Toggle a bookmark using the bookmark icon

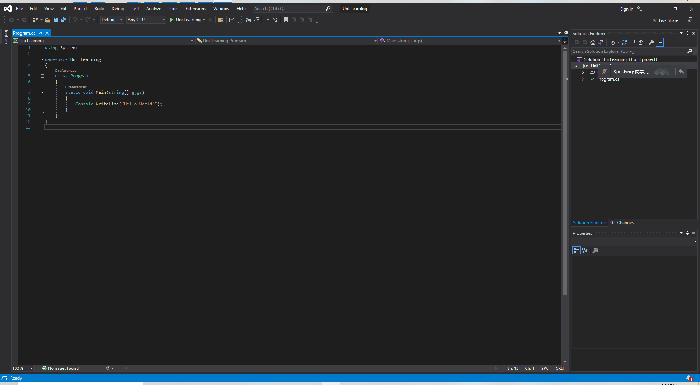[x=286, y=20]
